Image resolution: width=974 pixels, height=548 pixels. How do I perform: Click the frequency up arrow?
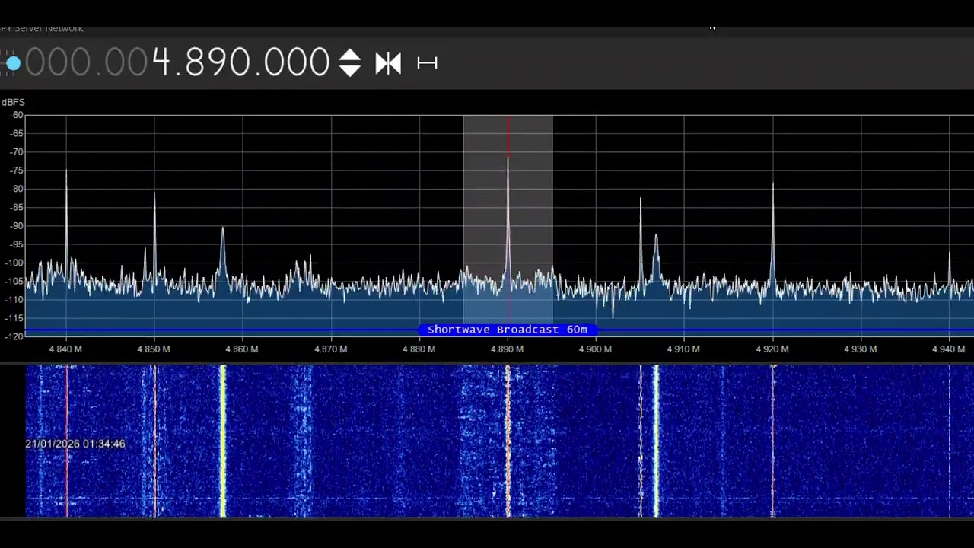pyautogui.click(x=349, y=54)
